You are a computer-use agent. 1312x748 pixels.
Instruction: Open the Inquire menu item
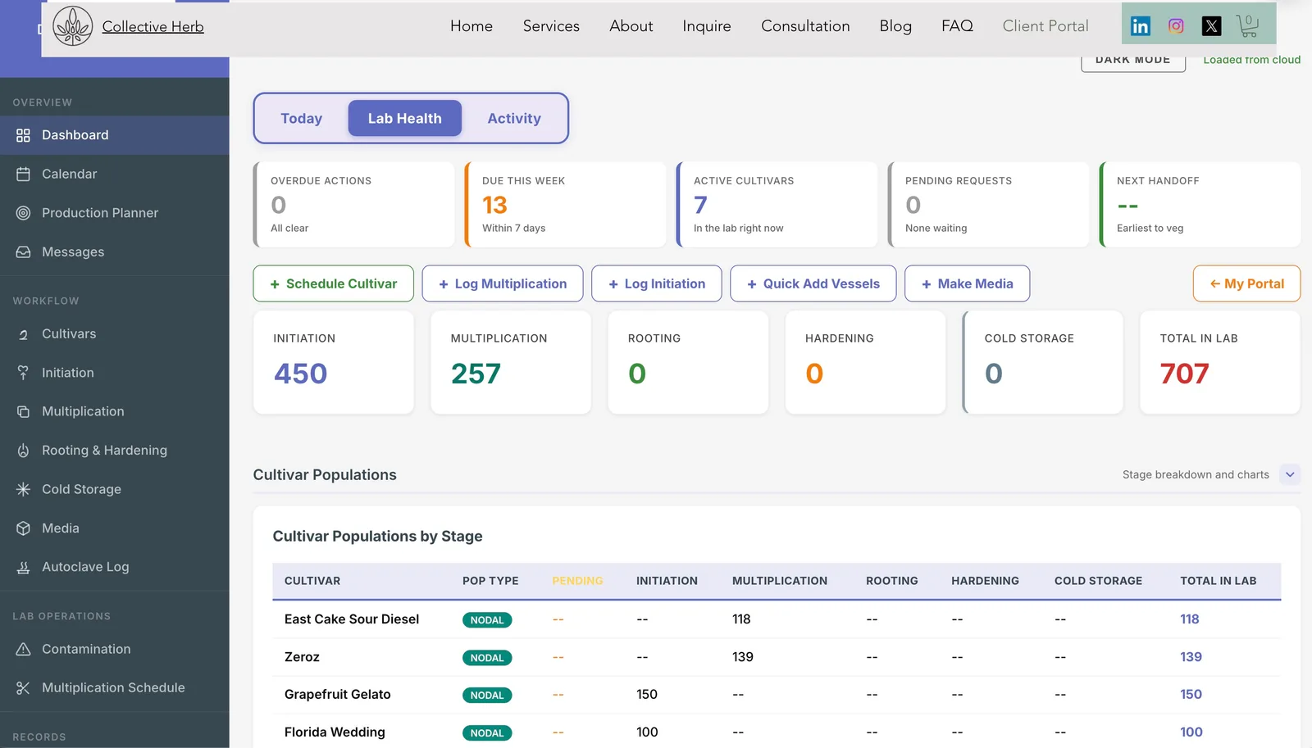tap(707, 26)
